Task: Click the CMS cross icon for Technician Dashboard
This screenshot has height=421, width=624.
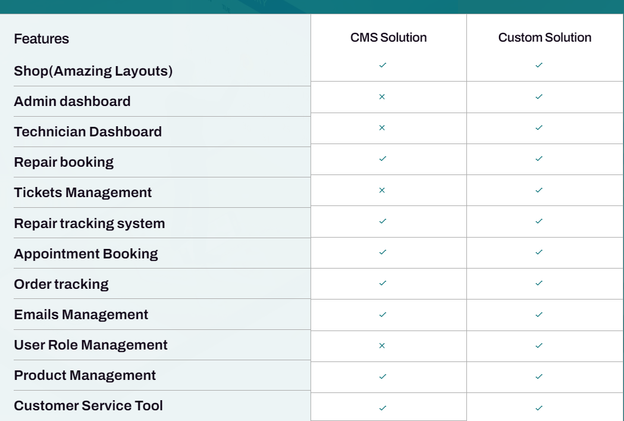Action: [382, 127]
